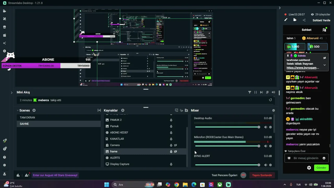Expand the pinned Esinda message
The width and height of the screenshot is (334, 188).
point(324,65)
